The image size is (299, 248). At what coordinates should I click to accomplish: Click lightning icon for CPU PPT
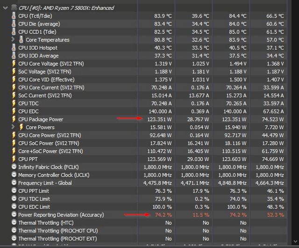[14, 159]
